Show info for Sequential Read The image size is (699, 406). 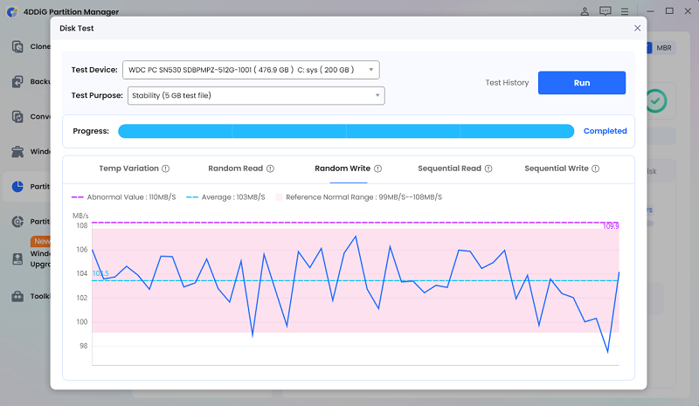point(488,169)
